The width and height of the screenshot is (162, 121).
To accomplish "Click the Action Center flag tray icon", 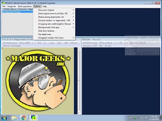I will [x=146, y=118].
